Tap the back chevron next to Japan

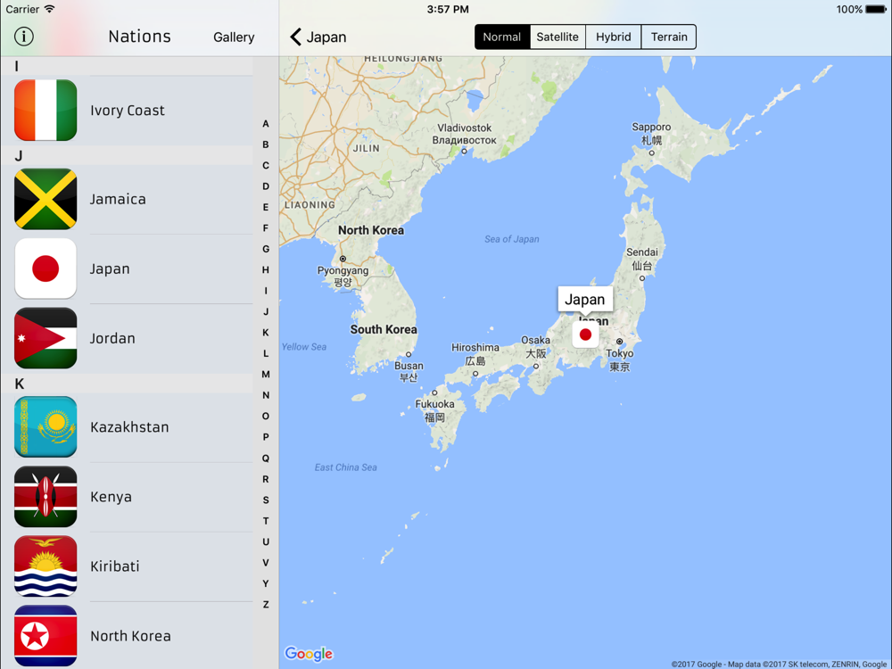coord(295,37)
